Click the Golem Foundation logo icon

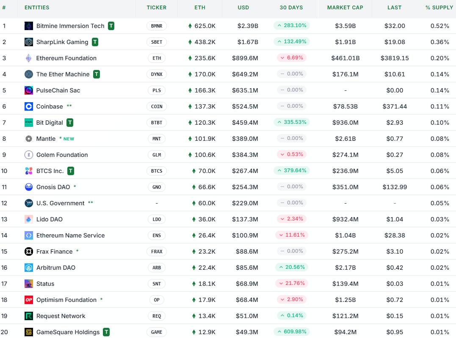28,155
